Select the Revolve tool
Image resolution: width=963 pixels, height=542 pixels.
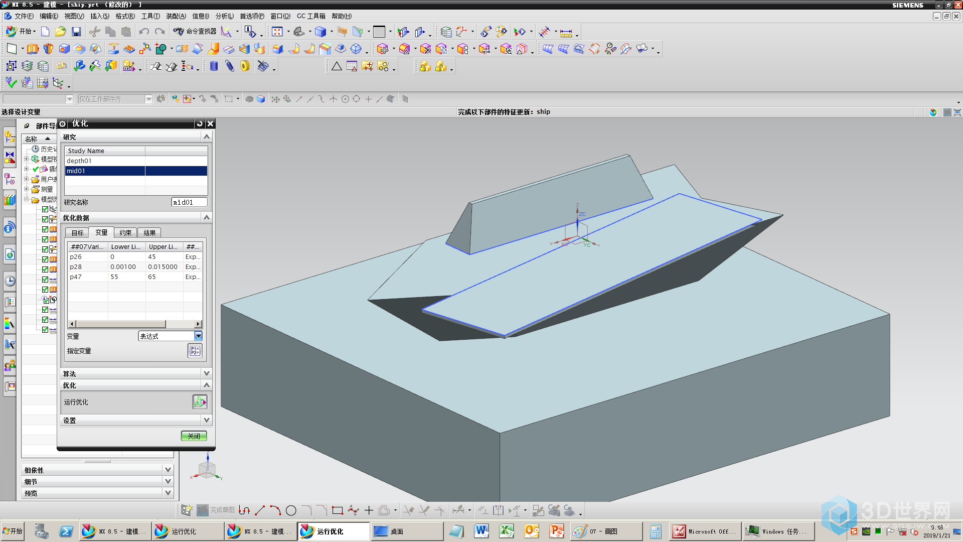pos(48,49)
